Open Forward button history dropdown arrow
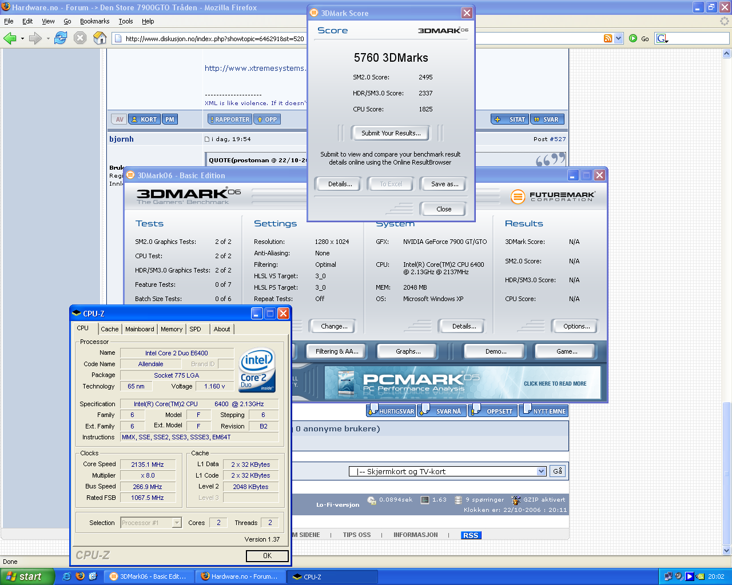This screenshot has width=732, height=585. (48, 38)
